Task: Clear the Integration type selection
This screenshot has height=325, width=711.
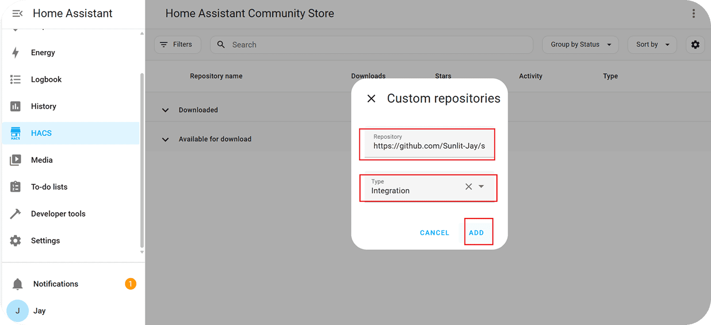Action: (469, 187)
